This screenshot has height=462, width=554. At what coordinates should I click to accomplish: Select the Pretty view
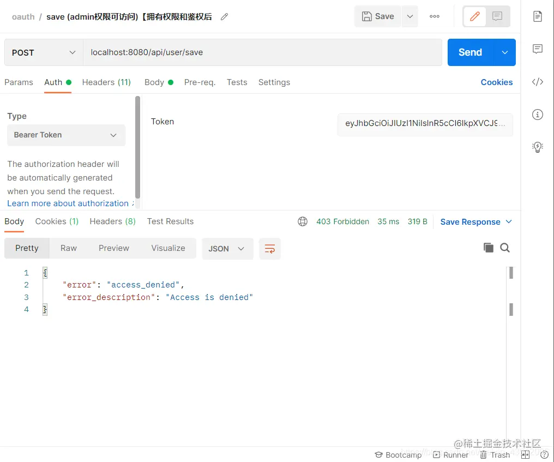(x=27, y=248)
